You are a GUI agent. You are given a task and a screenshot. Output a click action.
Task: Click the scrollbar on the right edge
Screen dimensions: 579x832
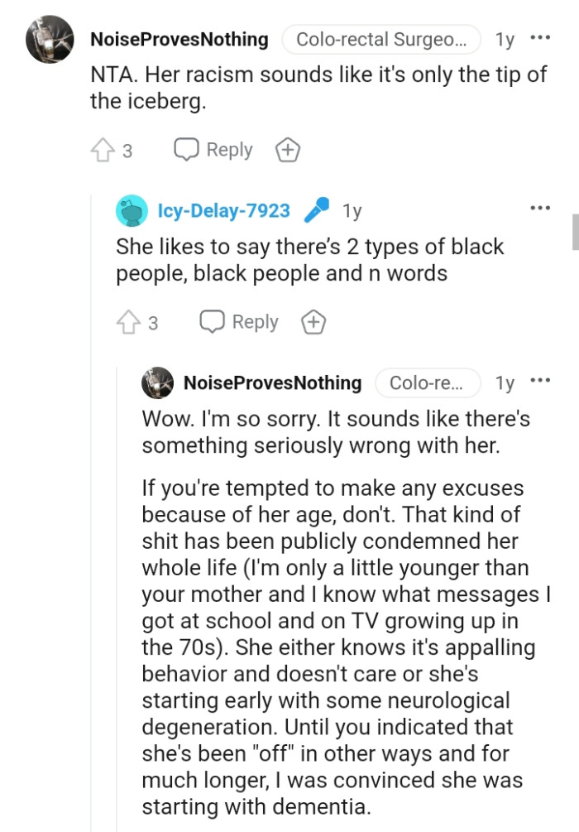click(x=574, y=232)
